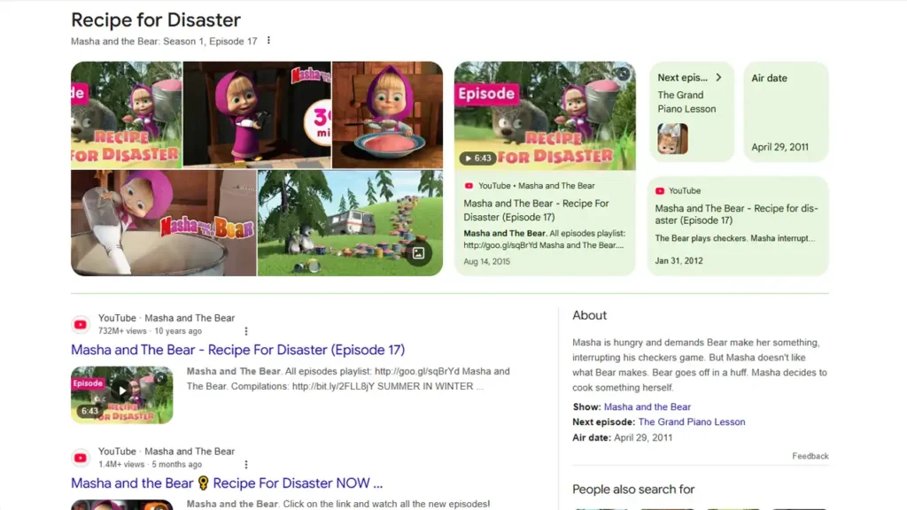Open Recipe for disaster Jan 31, 2012 card

(738, 226)
